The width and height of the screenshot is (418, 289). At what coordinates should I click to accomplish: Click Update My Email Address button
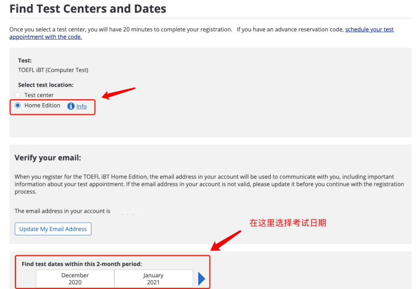point(53,229)
